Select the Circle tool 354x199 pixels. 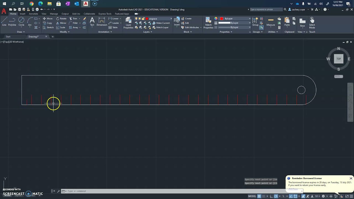21,21
